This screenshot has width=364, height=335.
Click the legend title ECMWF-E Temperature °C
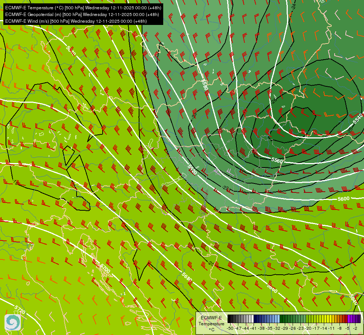211,323
